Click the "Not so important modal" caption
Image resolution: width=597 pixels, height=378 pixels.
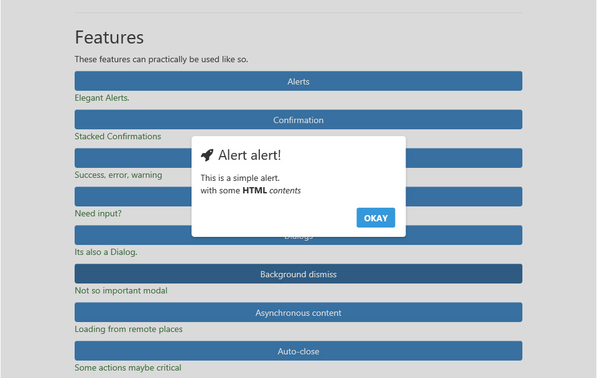[121, 291]
